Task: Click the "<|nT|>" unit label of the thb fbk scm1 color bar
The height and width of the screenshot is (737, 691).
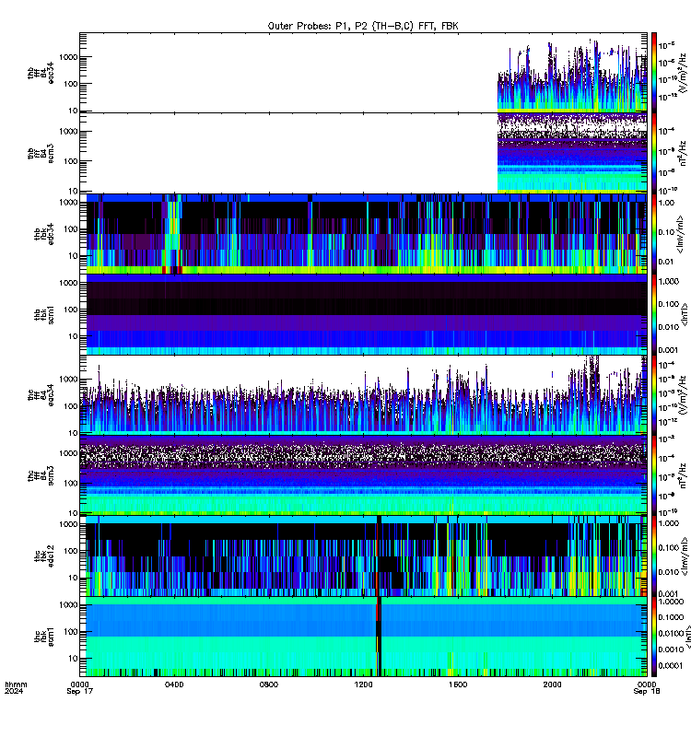Action: click(685, 314)
